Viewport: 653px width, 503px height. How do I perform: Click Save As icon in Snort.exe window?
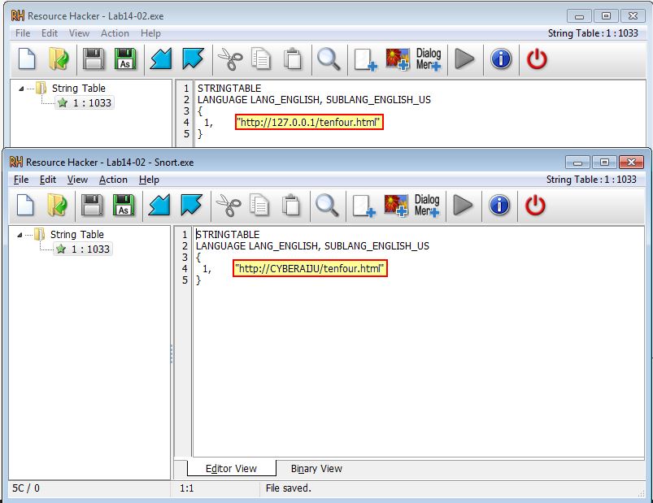[124, 206]
